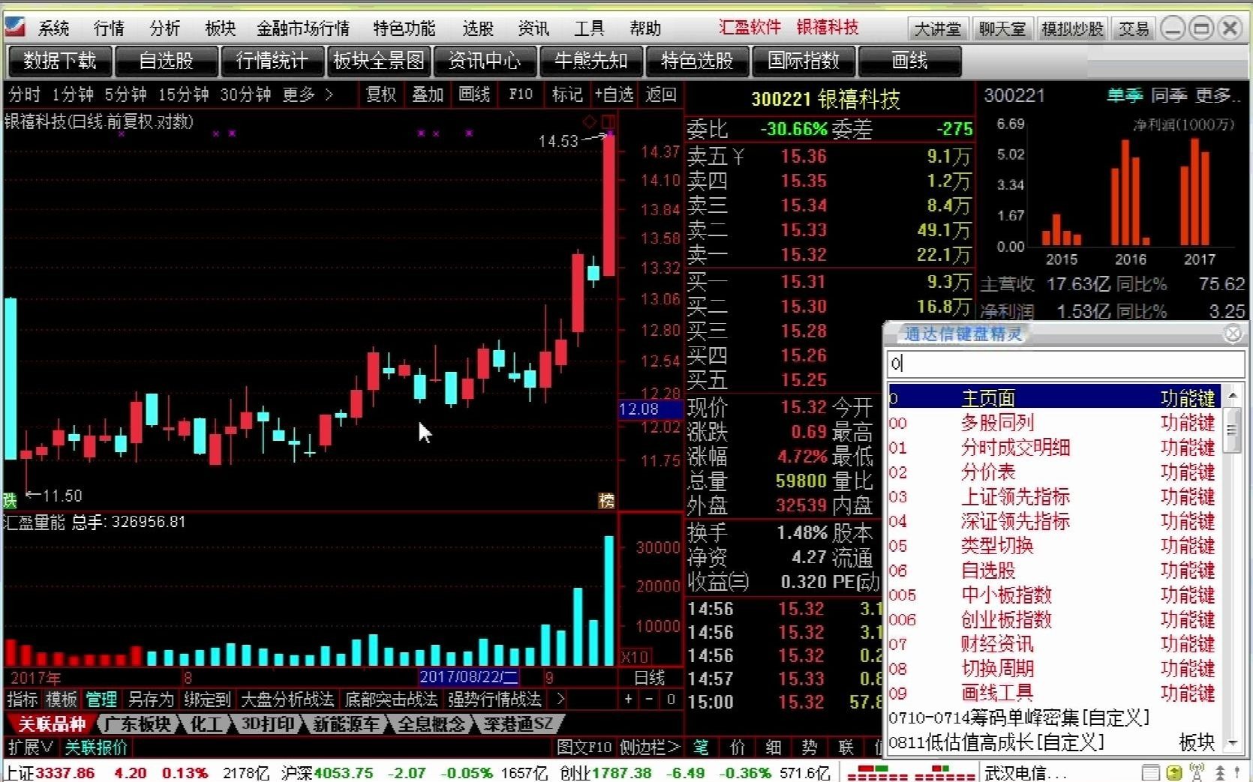Open the 扩展V expander
1253x782 pixels.
coord(30,748)
